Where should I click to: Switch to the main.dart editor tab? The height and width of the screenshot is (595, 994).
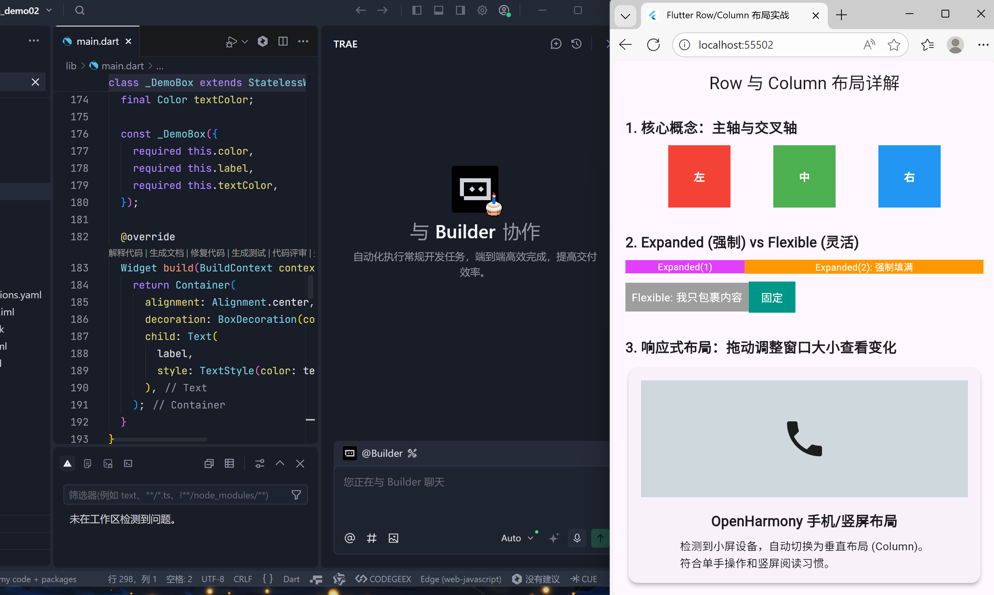[97, 41]
